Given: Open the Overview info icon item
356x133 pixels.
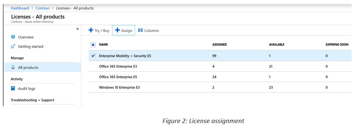Looking at the screenshot, I should tap(22, 37).
